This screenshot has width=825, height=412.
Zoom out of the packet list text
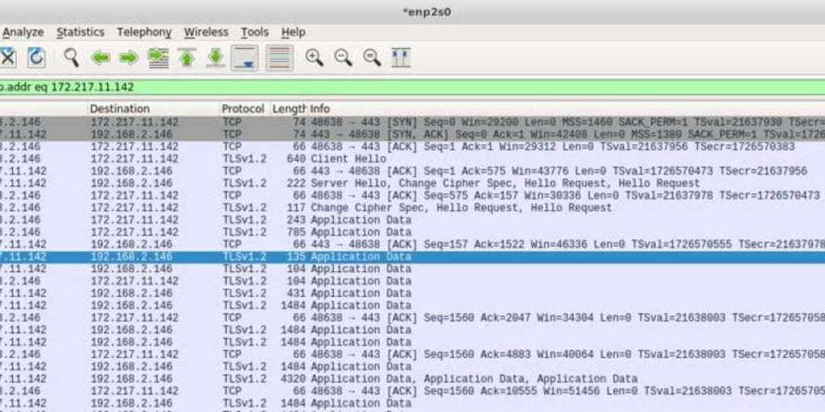pyautogui.click(x=340, y=58)
